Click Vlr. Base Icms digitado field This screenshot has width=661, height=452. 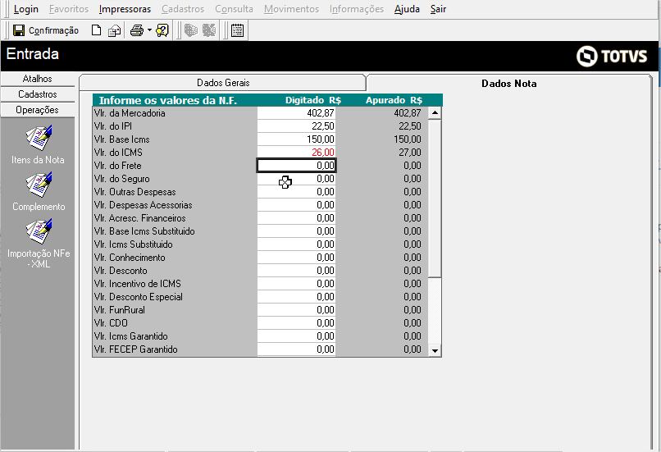click(296, 139)
